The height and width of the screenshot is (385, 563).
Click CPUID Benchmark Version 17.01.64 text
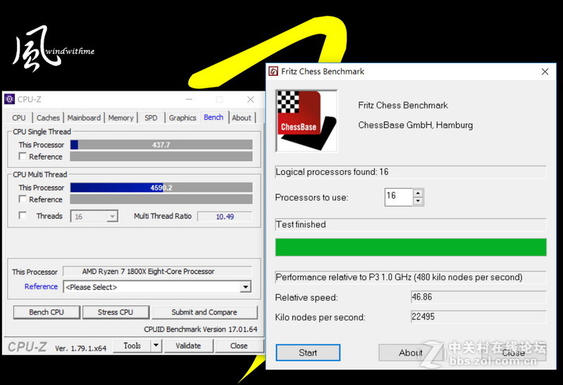[x=201, y=329]
